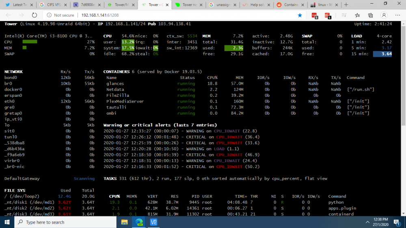
Task: Go back using the browser back arrow
Action: tap(8, 15)
